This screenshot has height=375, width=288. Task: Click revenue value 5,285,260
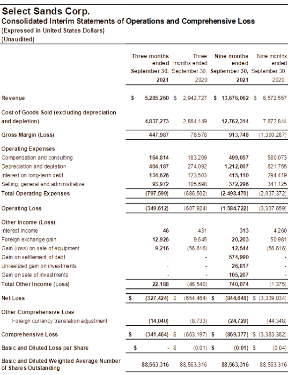pyautogui.click(x=157, y=98)
